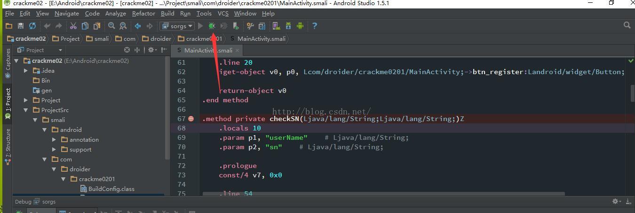Collapse the smali folder in tree
Image resolution: width=635 pixels, height=213 pixels.
[35, 120]
